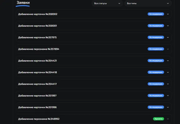The height and width of the screenshot is (124, 180).
Task: Click "На модерации" badge of request №354417
Action: coord(156,84)
